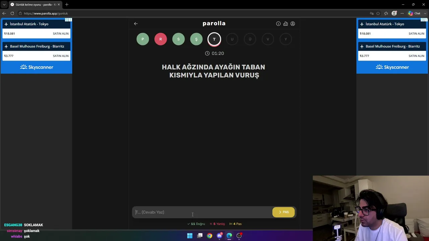The width and height of the screenshot is (429, 241).
Task: Click right ad route Basel Mulhouse Freiburg - Biarritz
Action: 393,47
